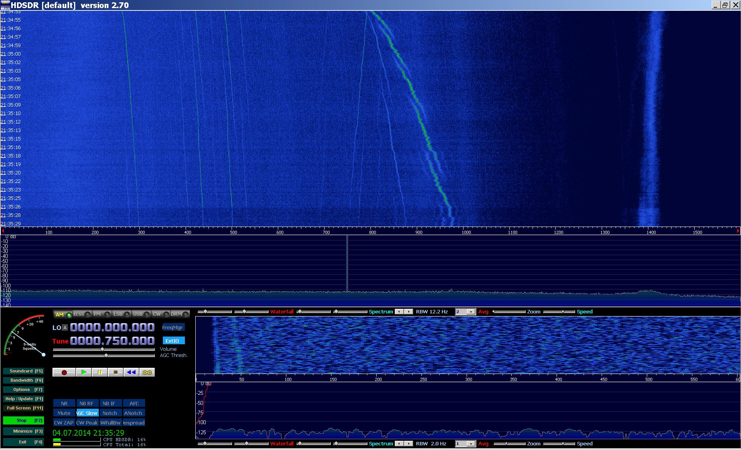Open Help / Update [F1]
Screen dimensions: 741x450
[23, 399]
